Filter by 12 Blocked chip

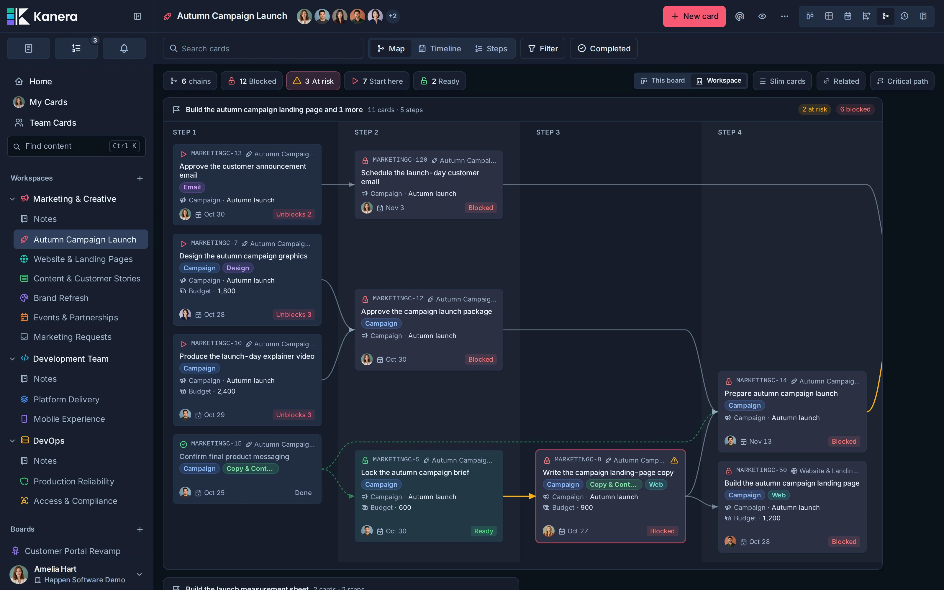[x=252, y=81]
